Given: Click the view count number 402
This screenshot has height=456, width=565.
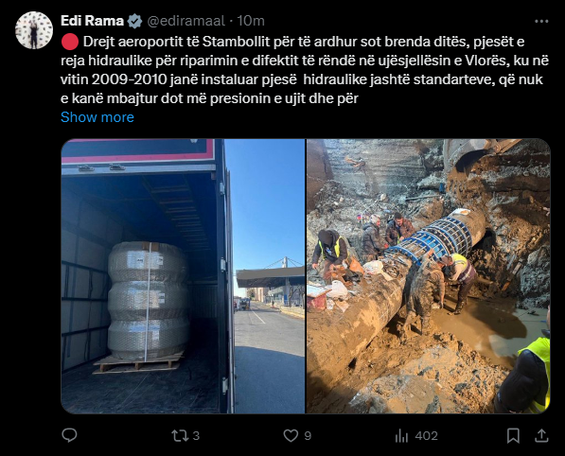Looking at the screenshot, I should [x=426, y=436].
